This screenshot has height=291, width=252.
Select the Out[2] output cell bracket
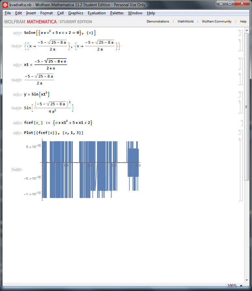[x=239, y=79]
